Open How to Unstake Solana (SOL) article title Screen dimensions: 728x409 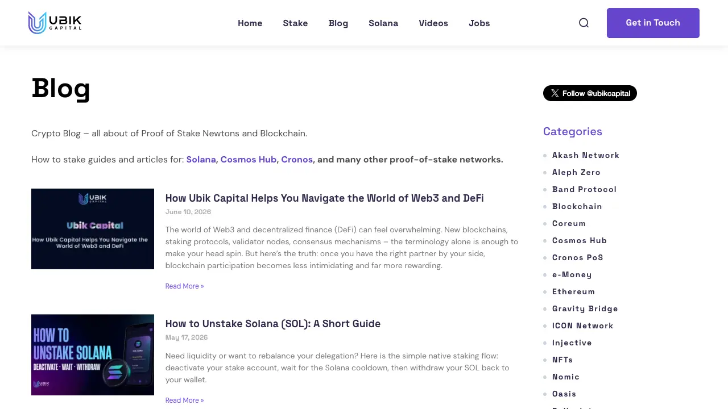[273, 324]
